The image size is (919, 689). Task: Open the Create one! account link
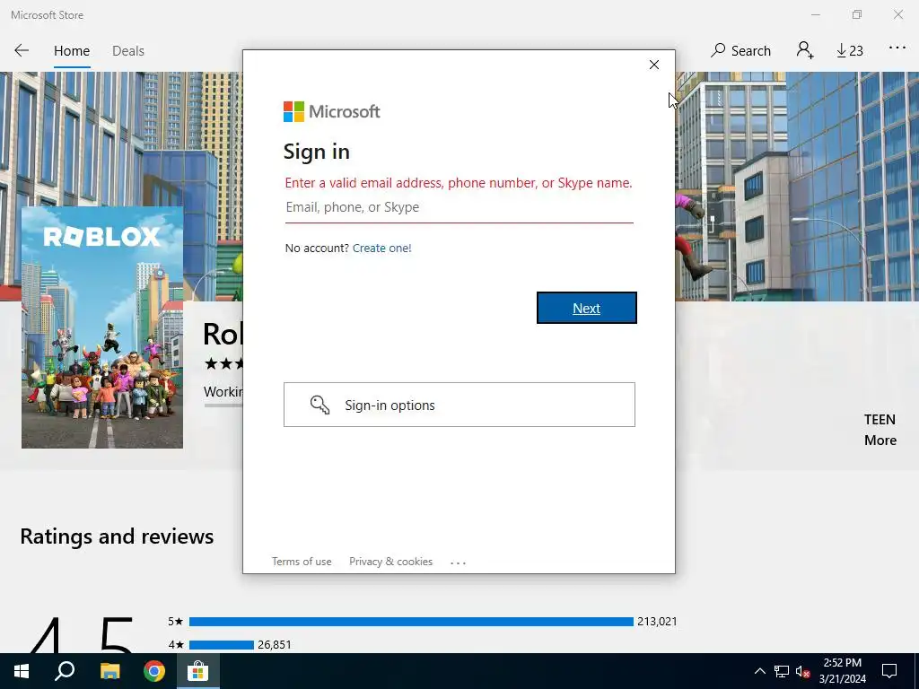click(382, 248)
